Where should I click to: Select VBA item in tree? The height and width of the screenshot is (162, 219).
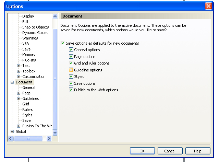26,44
